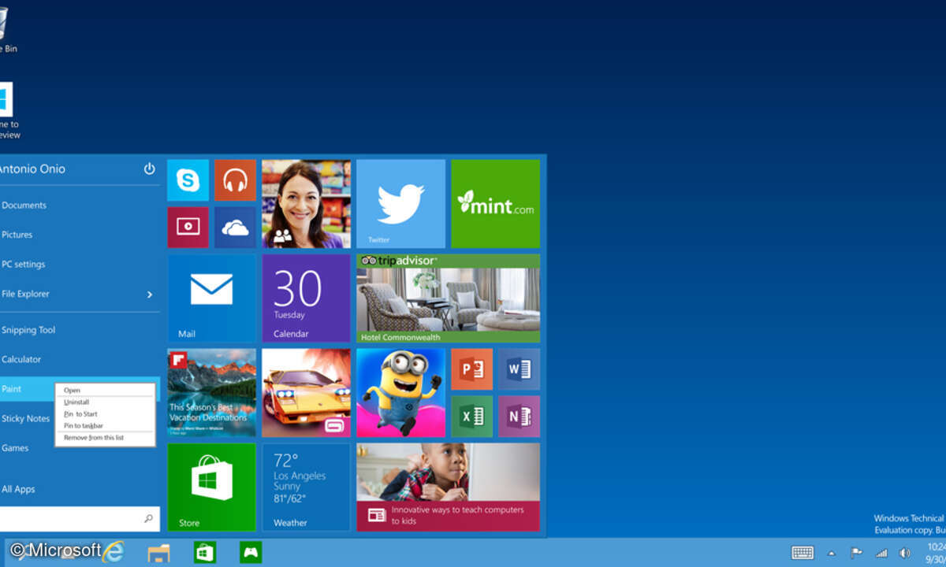Expand the File Explorer jump list arrow
Viewport: 946px width, 567px height.
pos(150,295)
